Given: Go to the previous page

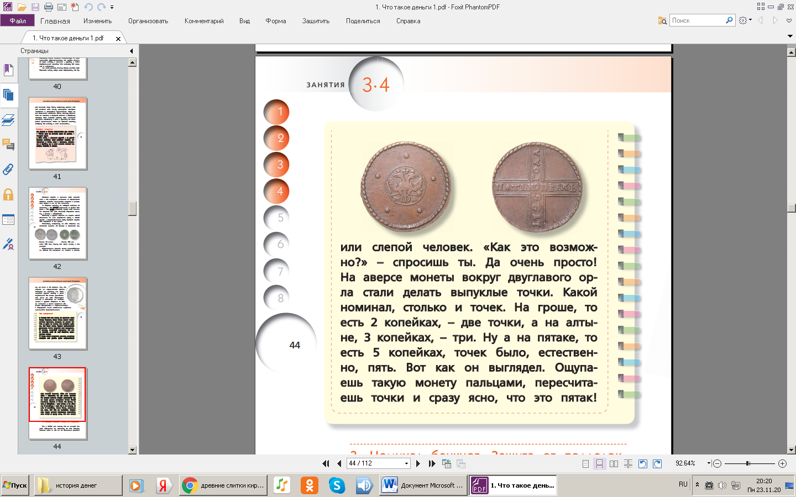Looking at the screenshot, I should [339, 463].
